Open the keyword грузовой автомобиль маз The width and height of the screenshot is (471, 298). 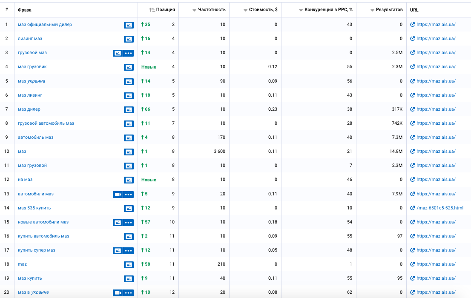click(x=46, y=123)
